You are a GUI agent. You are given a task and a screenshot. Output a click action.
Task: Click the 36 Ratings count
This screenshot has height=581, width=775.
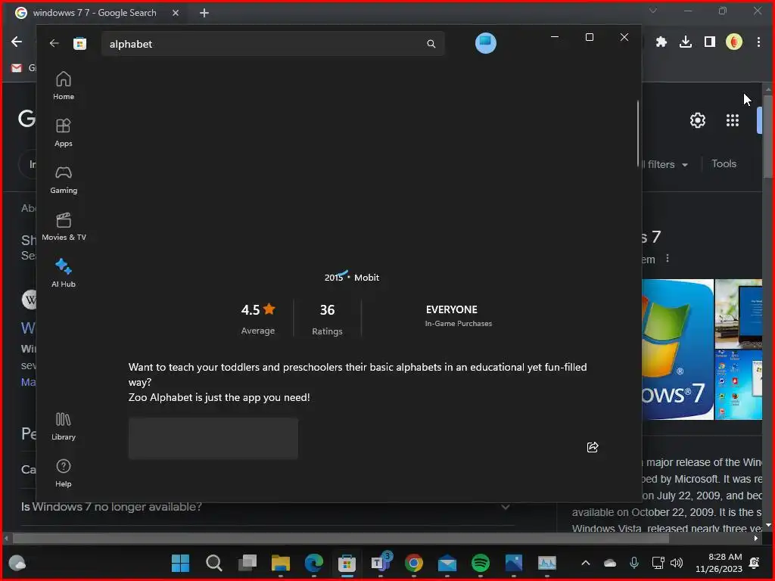[x=327, y=319]
